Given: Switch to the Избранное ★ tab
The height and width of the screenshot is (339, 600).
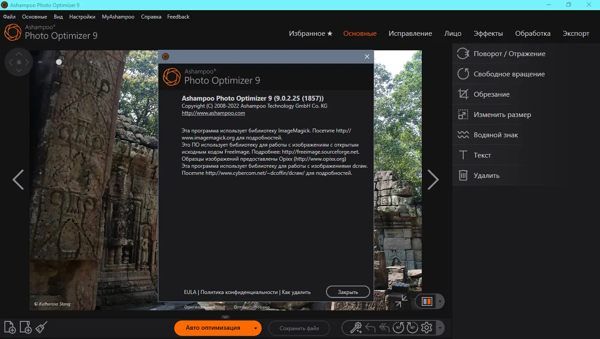Looking at the screenshot, I should point(311,34).
